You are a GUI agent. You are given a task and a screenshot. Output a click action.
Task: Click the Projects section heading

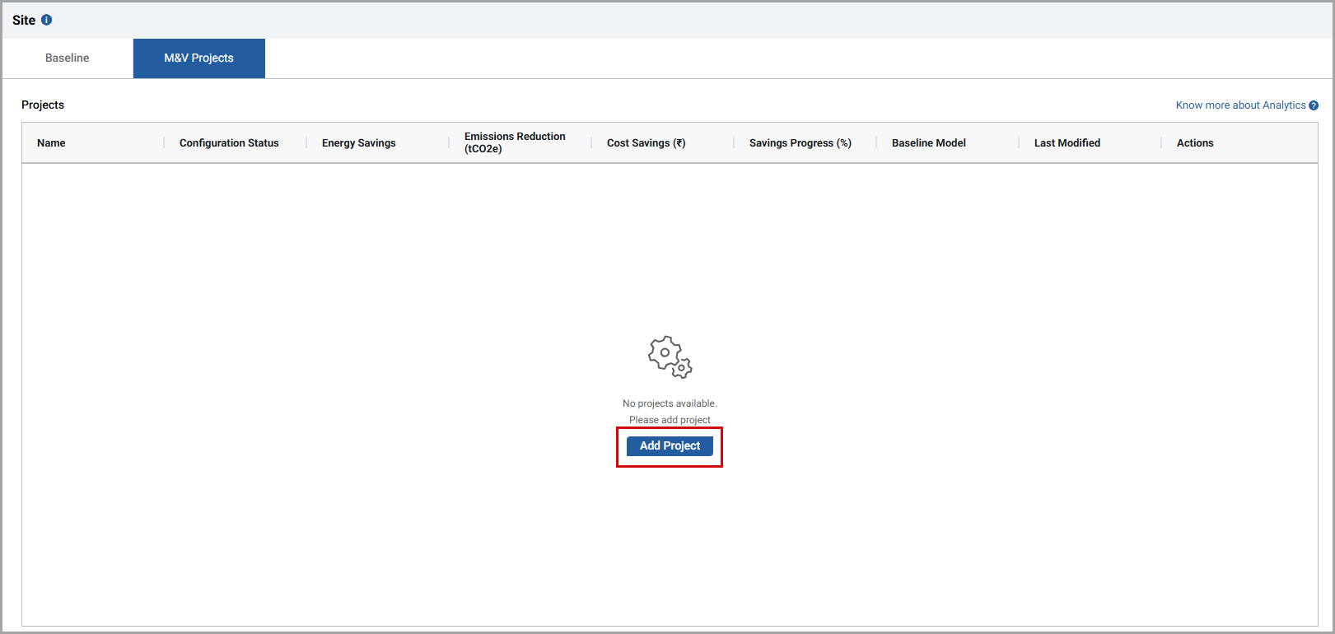tap(43, 105)
